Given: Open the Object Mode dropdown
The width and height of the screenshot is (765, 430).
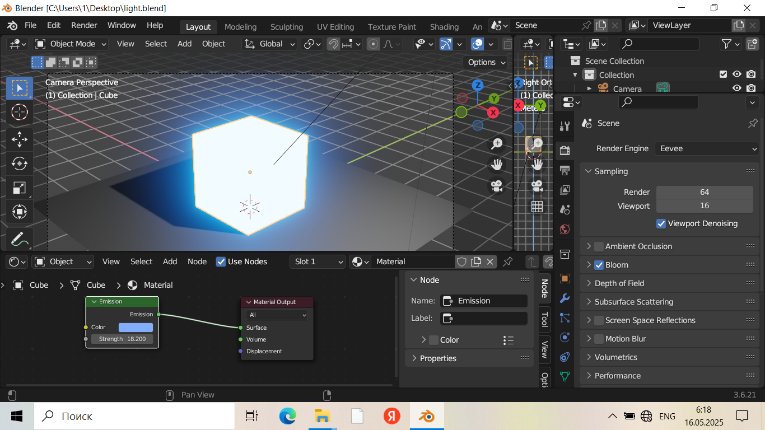Looking at the screenshot, I should pyautogui.click(x=71, y=44).
